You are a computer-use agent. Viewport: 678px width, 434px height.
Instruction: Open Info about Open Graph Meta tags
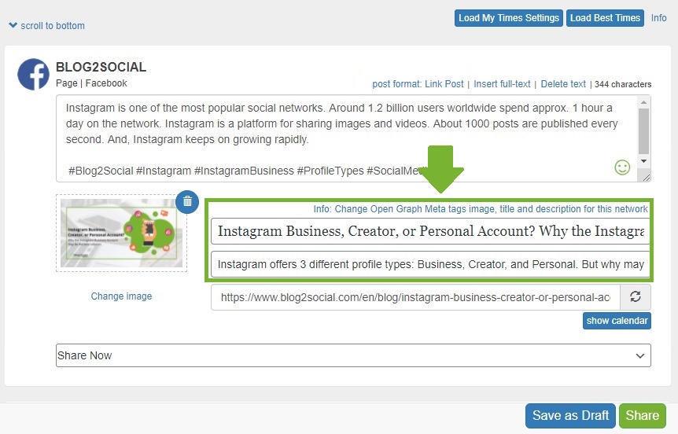[481, 209]
